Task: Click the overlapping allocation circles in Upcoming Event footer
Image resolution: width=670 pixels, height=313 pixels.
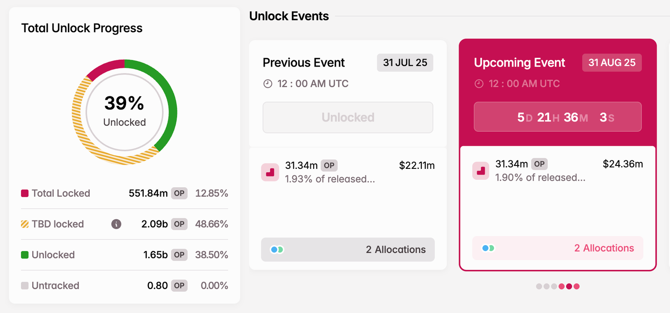Action: click(x=488, y=248)
